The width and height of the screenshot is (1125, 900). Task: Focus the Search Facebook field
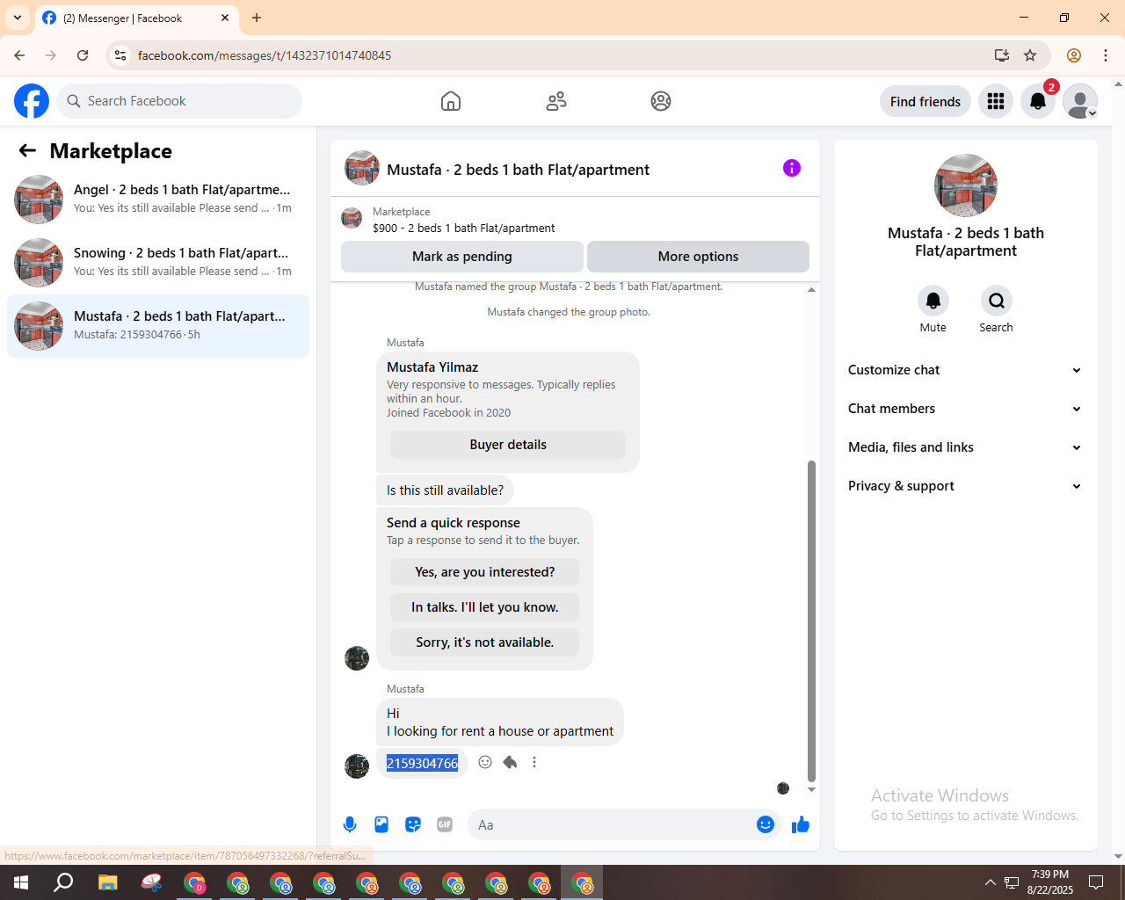179,101
